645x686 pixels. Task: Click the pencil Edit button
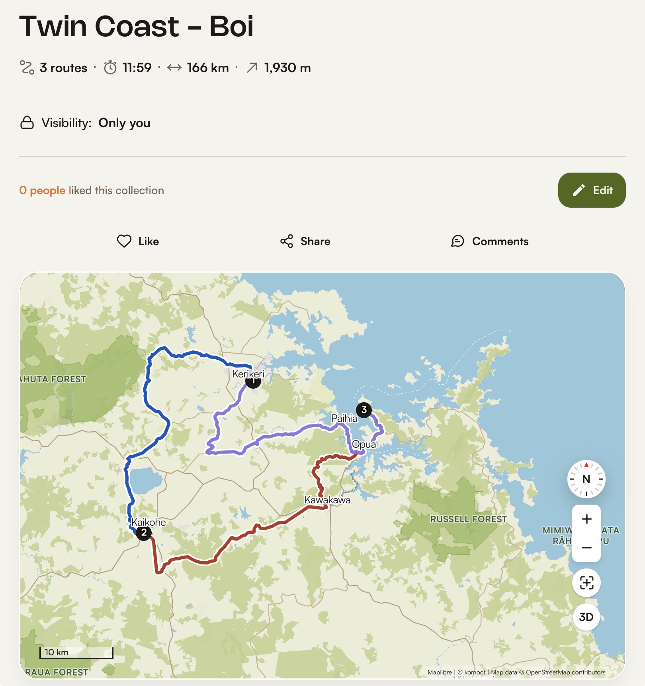click(592, 190)
